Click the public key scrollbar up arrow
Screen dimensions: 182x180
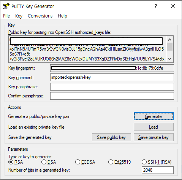coord(169,40)
